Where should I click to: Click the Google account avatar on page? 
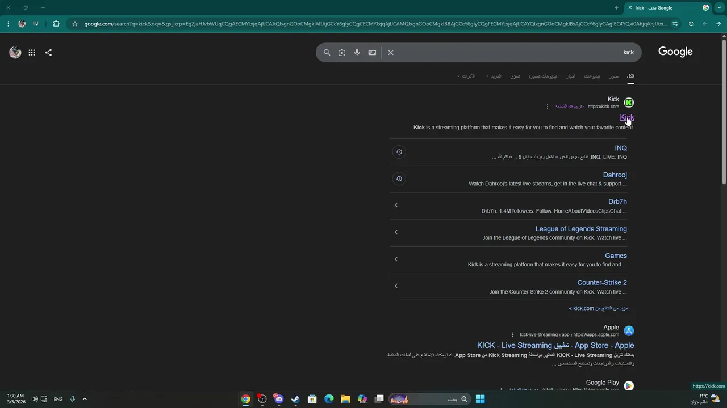coord(15,52)
